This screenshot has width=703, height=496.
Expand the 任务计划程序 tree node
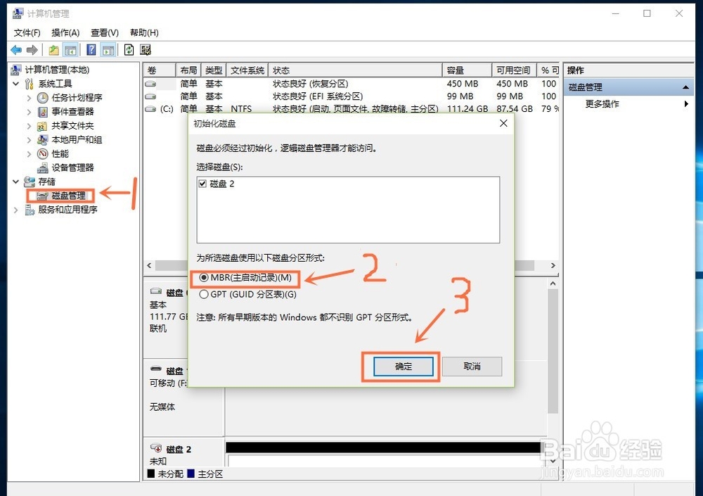click(28, 97)
